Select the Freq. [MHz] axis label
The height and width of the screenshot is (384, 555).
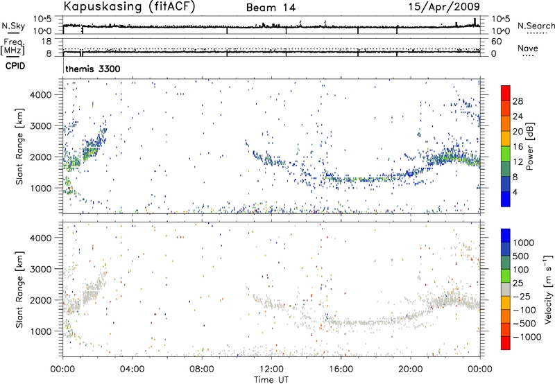point(12,47)
